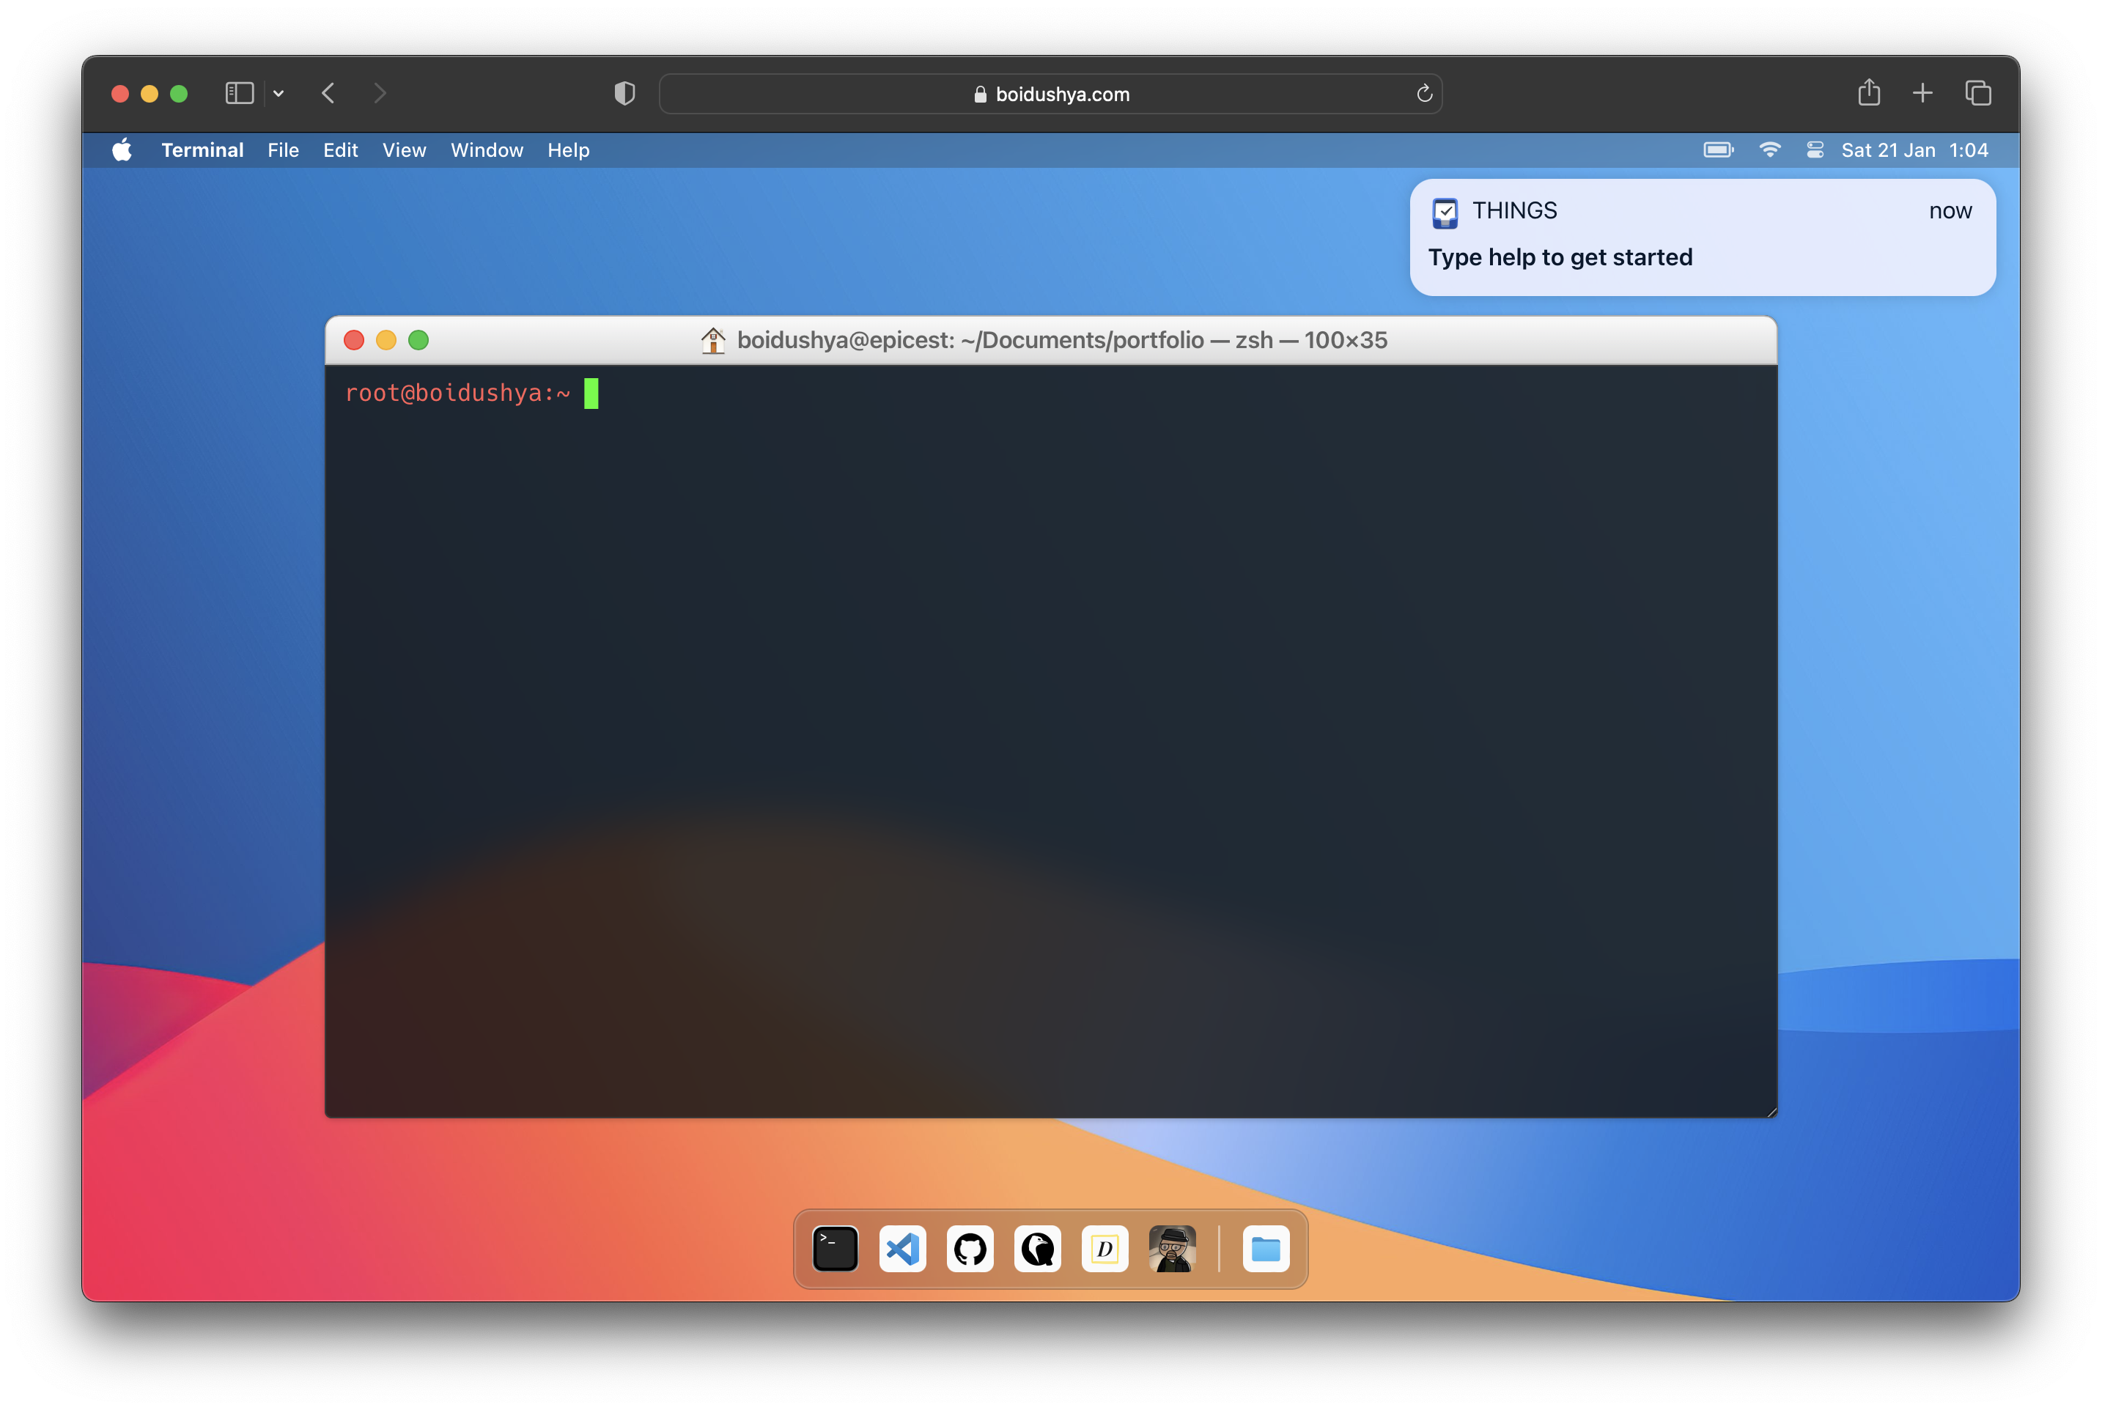Screen dimensions: 2102x1410
Task: Open the Wi-Fi status menu
Action: click(x=1769, y=150)
